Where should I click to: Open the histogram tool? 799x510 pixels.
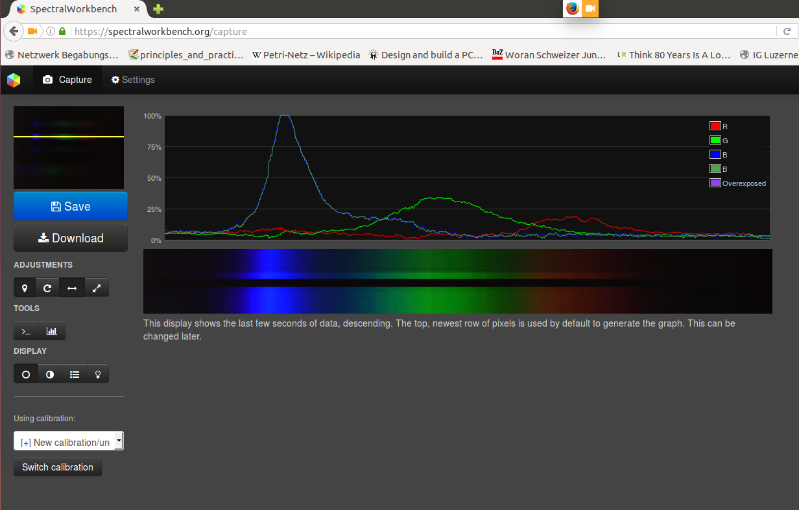(53, 330)
